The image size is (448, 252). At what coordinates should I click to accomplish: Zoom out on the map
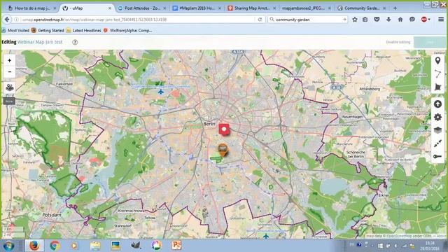pyautogui.click(x=9, y=71)
